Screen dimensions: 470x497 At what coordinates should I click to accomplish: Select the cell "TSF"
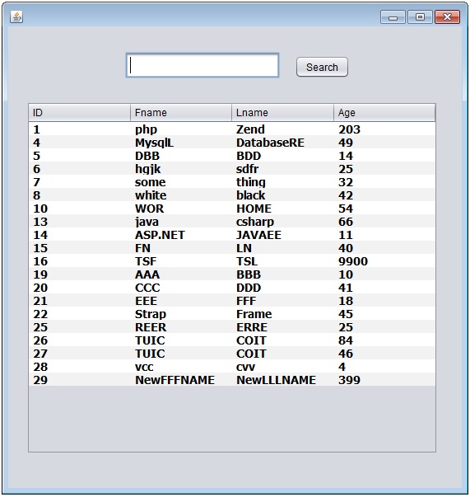(181, 261)
